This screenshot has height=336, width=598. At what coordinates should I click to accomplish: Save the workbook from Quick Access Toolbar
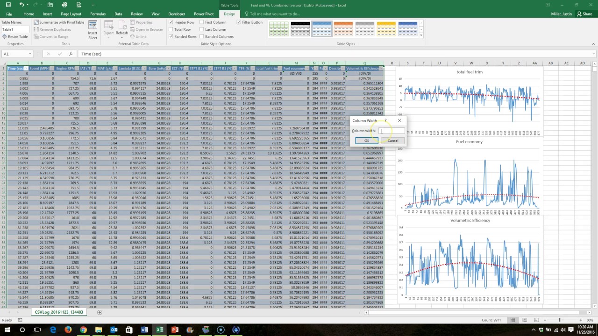(x=8, y=5)
